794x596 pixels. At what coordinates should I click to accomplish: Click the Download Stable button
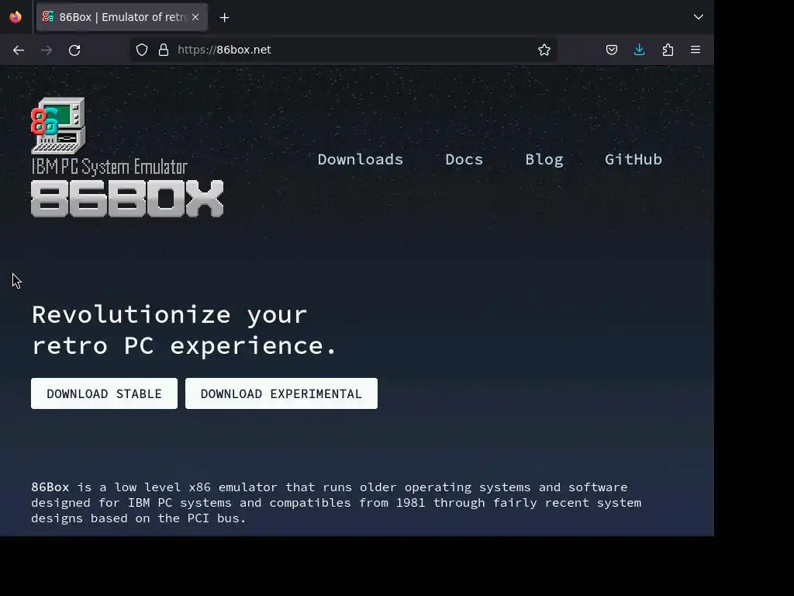105,393
